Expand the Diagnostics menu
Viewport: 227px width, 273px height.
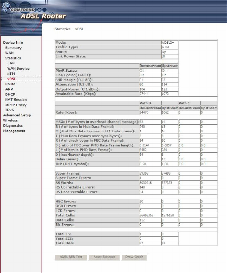point(13,125)
